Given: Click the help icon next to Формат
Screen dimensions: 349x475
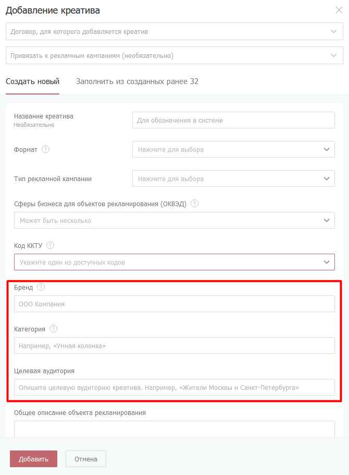Looking at the screenshot, I should pyautogui.click(x=45, y=149).
